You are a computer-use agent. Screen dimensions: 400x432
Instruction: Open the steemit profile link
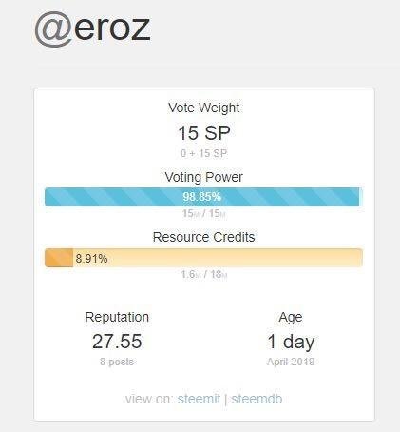click(199, 399)
